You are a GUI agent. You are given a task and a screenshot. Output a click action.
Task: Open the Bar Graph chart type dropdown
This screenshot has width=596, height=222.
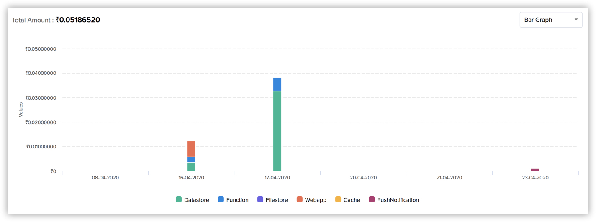point(551,20)
